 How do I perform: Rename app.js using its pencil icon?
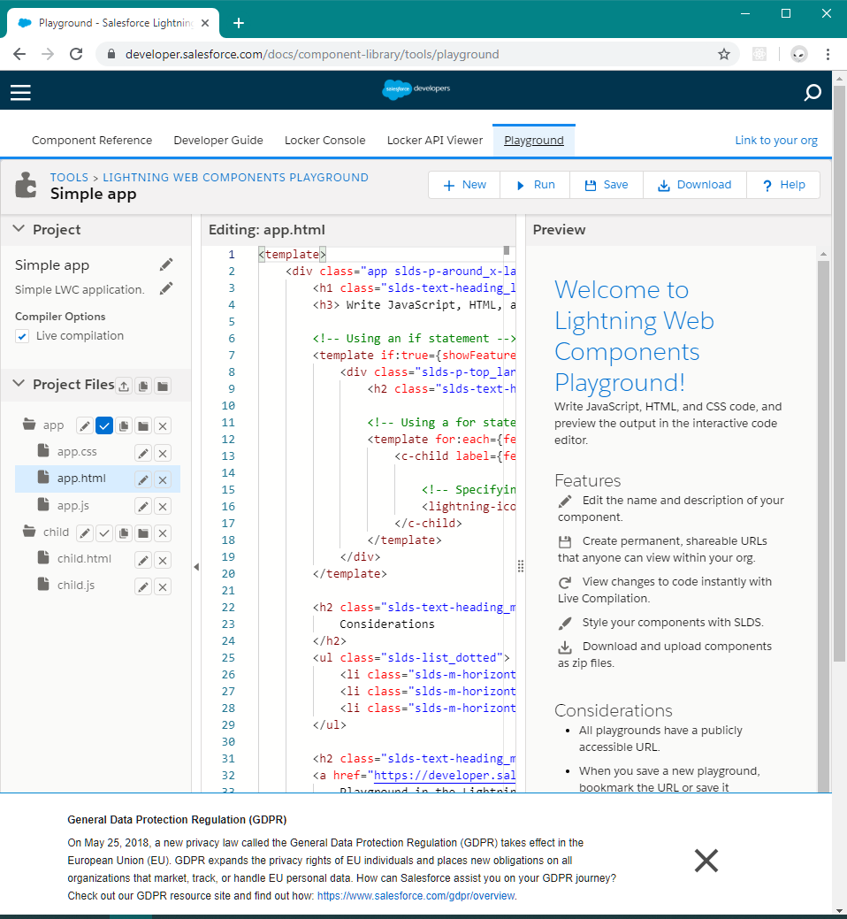click(x=143, y=507)
